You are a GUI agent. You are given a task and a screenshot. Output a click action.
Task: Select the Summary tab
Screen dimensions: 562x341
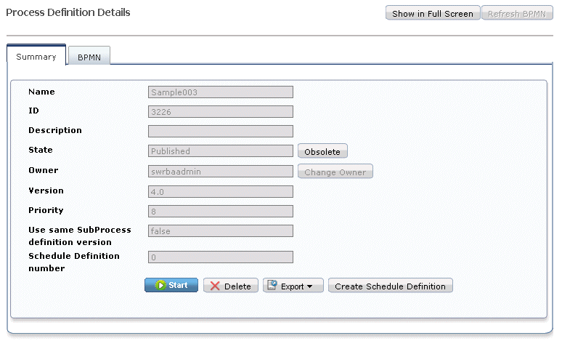coord(36,55)
